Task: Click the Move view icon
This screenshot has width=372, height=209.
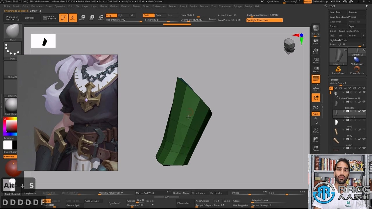Action: [x=316, y=139]
